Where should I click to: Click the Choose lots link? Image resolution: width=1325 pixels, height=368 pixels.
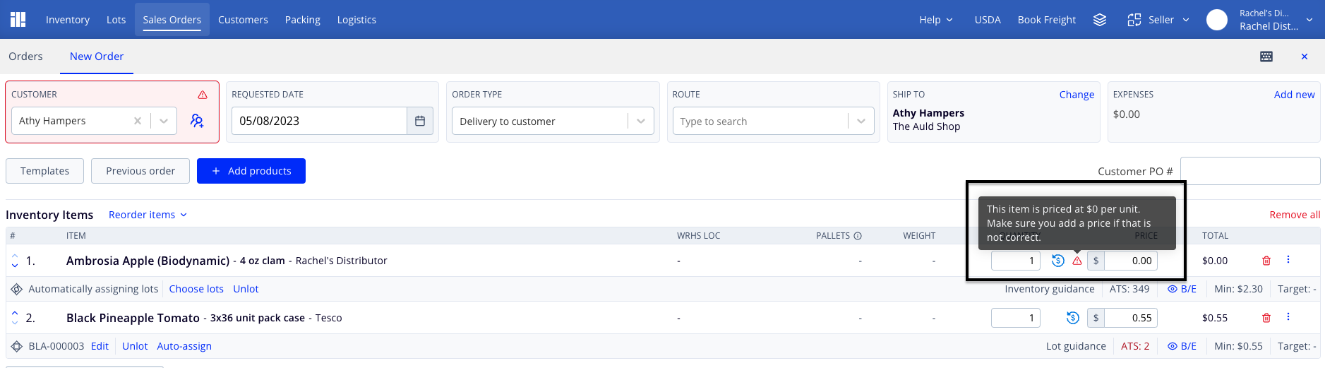point(196,289)
